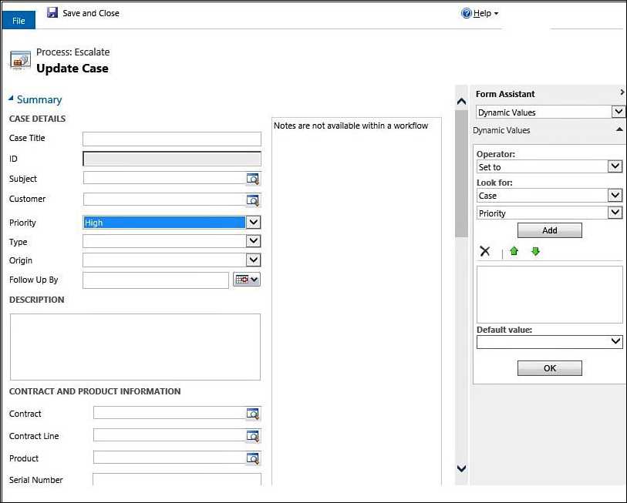
Task: Click the Subject lookup icon
Action: (x=253, y=179)
